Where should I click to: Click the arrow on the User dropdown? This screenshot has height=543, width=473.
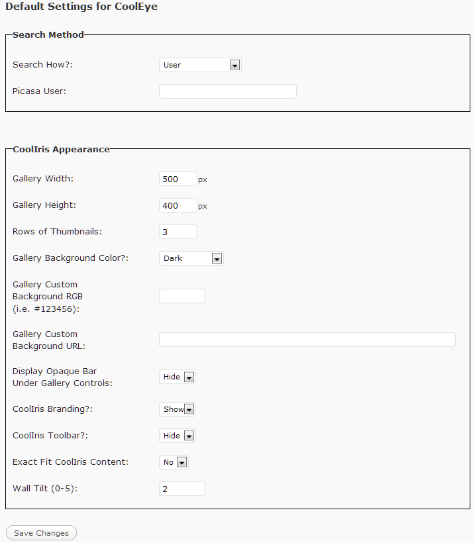click(235, 65)
